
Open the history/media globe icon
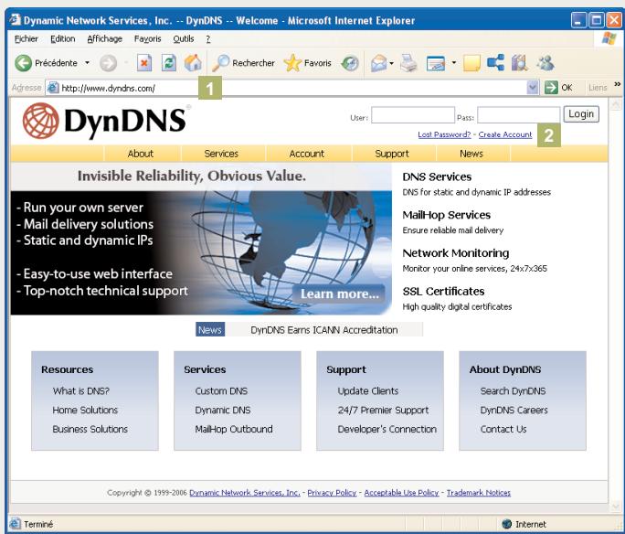pos(350,63)
